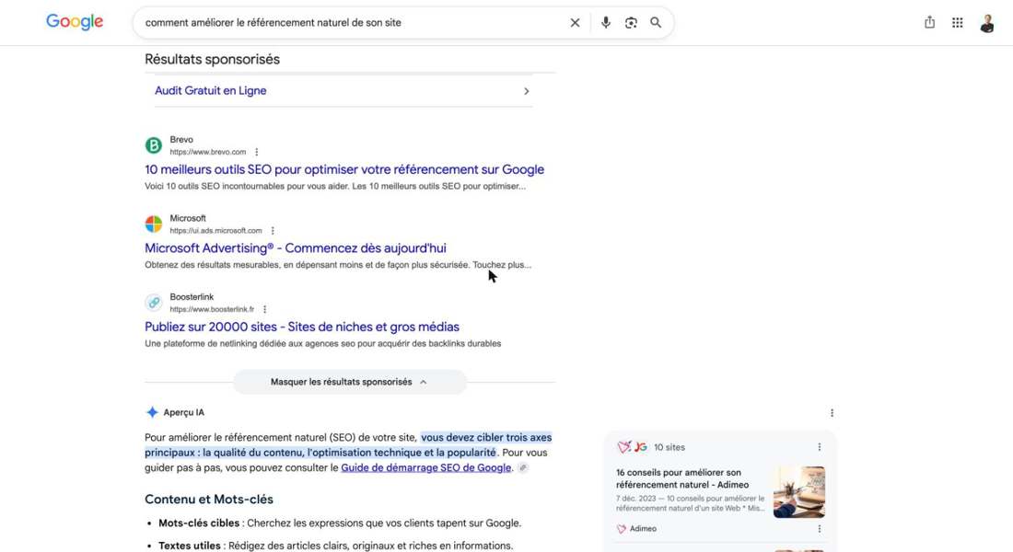Open options menu next to boosterlink.fr

[265, 309]
